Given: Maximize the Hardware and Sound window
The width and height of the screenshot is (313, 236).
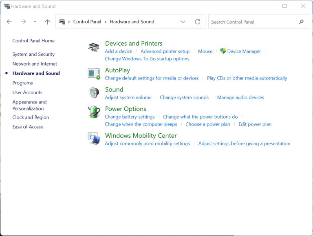Looking at the screenshot, I should pyautogui.click(x=284, y=6).
